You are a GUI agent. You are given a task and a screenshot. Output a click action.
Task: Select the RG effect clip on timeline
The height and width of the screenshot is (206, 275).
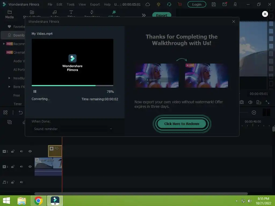click(x=55, y=151)
